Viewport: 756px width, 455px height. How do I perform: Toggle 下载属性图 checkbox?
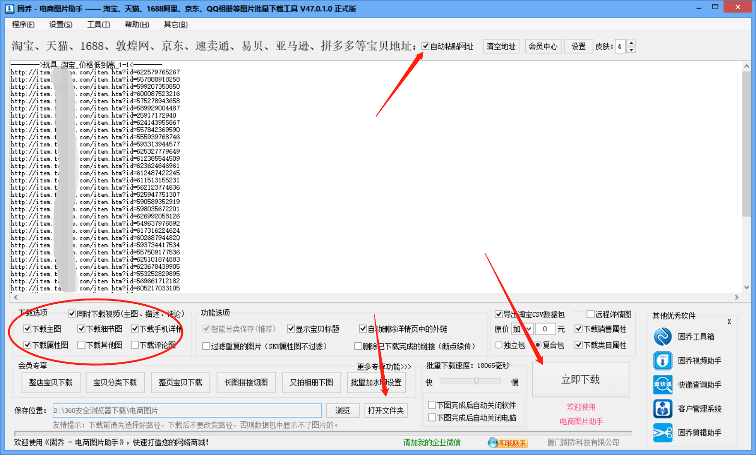click(x=27, y=345)
